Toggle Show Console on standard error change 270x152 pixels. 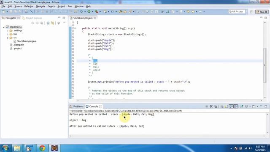click(236, 106)
